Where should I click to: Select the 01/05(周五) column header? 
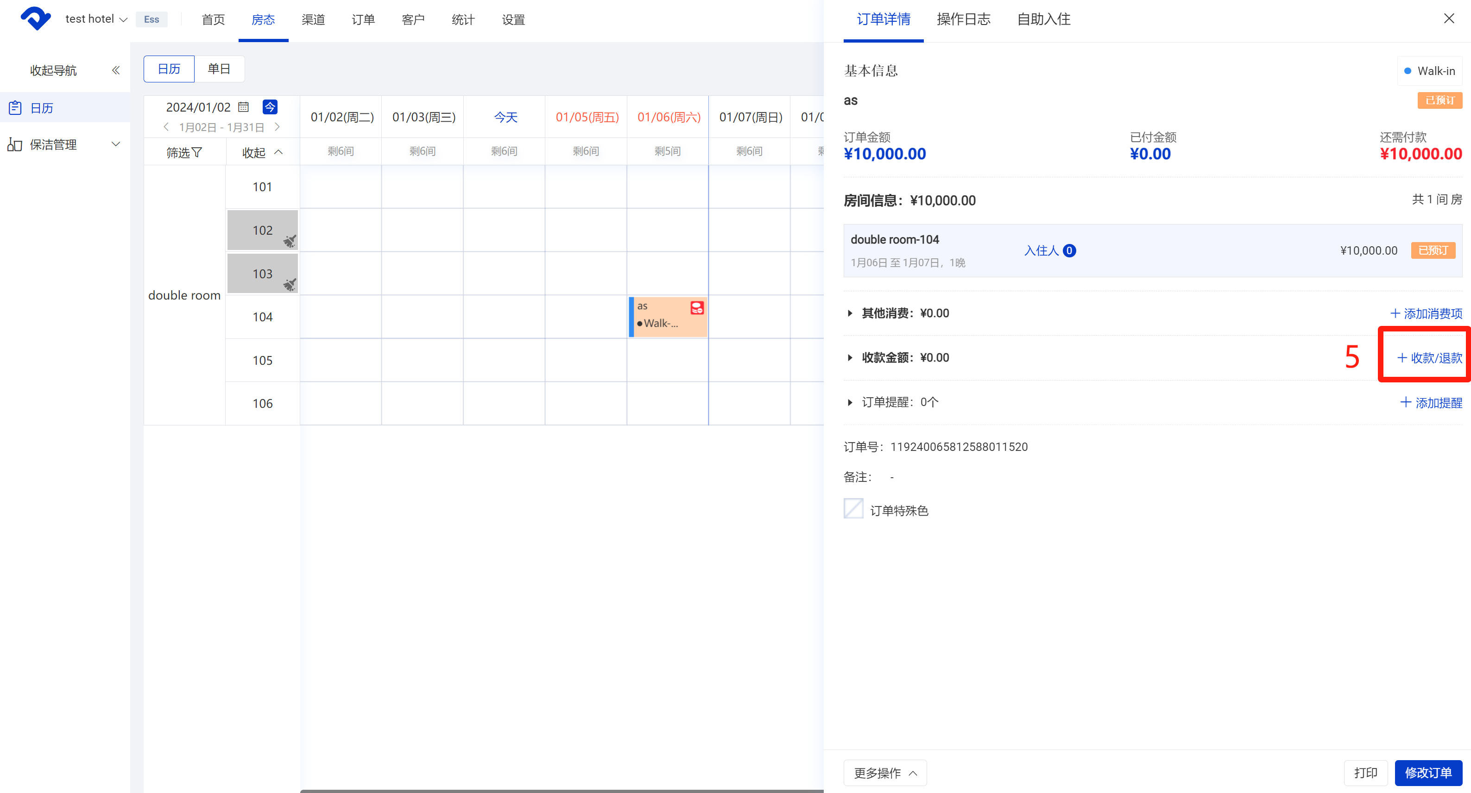[587, 116]
